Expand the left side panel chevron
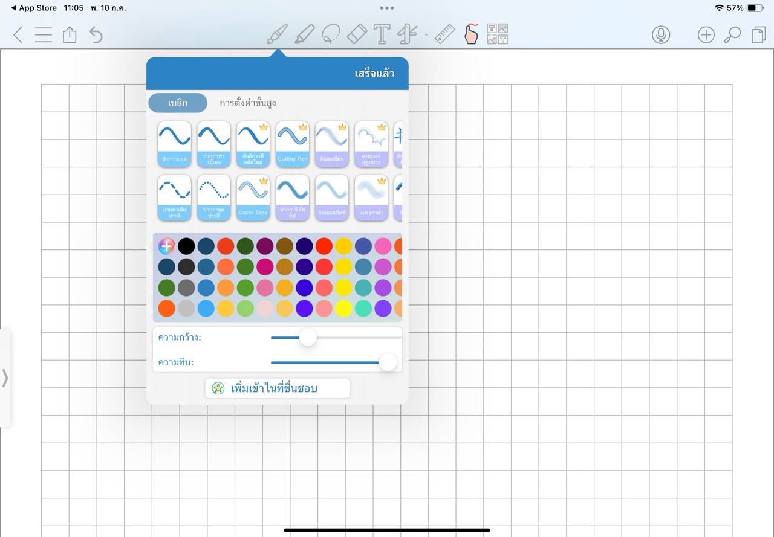 click(5, 378)
